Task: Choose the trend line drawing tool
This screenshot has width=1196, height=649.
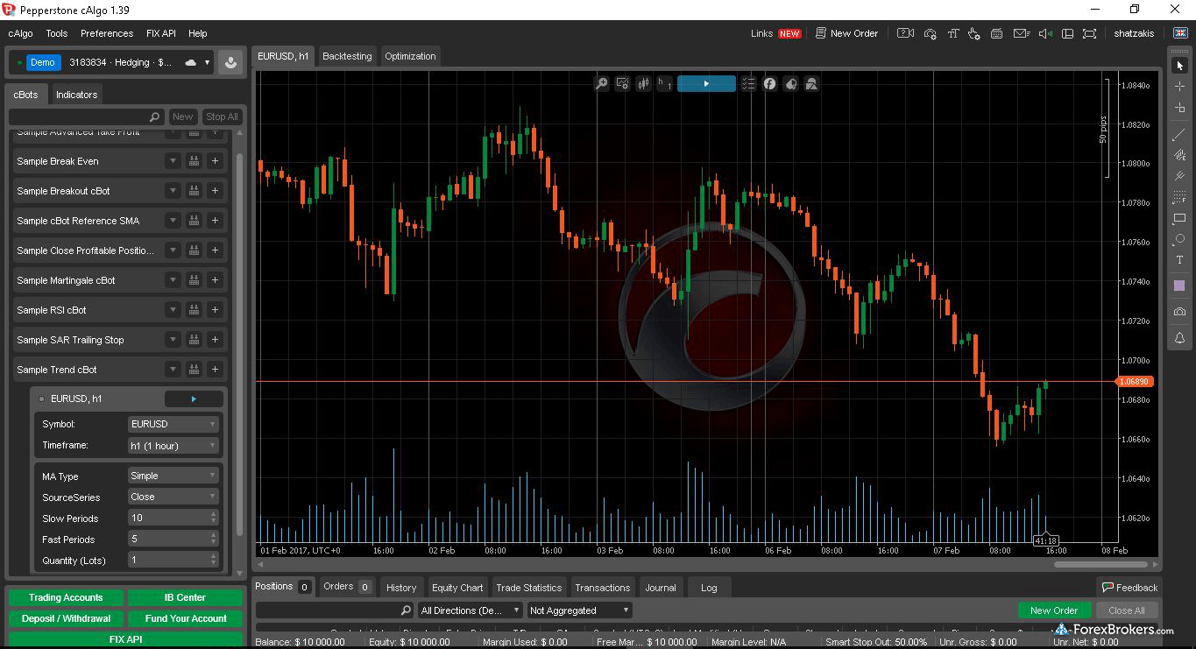Action: [x=1179, y=134]
